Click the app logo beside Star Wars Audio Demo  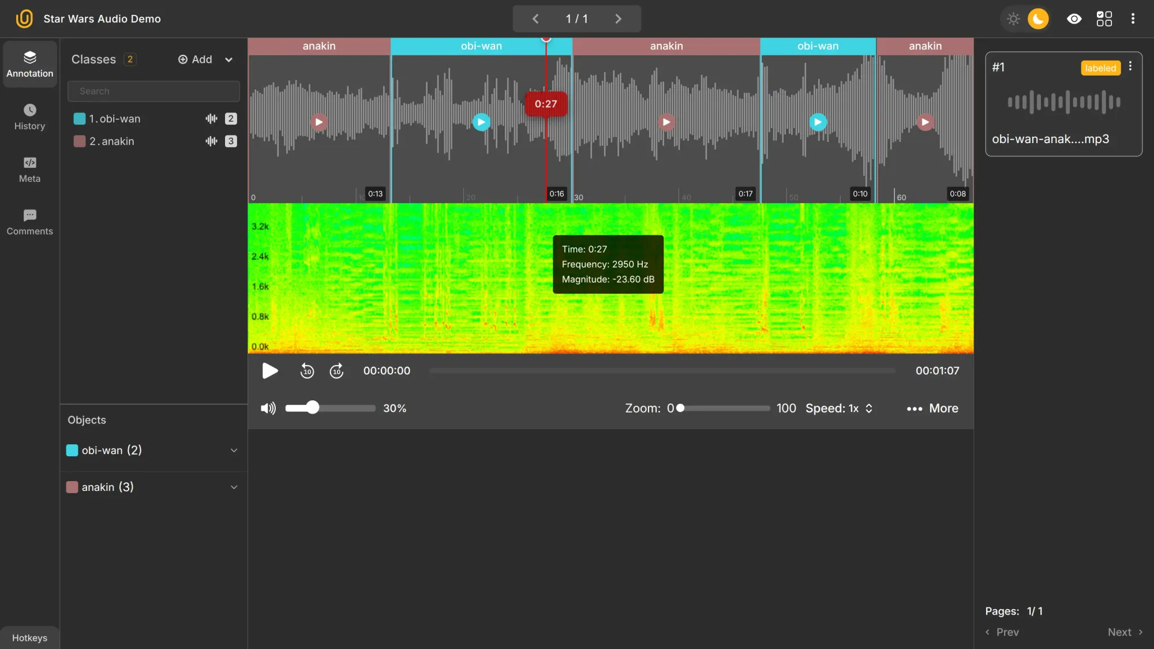coord(24,18)
